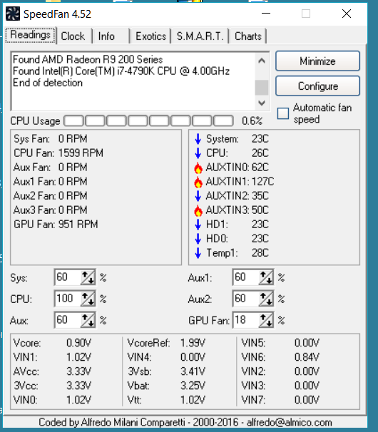The image size is (378, 432).
Task: Click the Aux speed spinner arrows
Action: click(x=88, y=320)
